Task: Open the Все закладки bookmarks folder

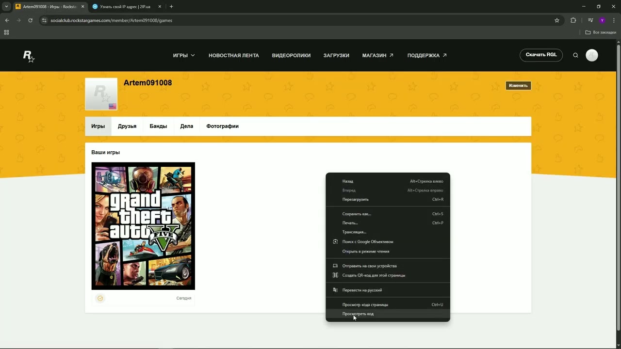Action: (x=601, y=32)
